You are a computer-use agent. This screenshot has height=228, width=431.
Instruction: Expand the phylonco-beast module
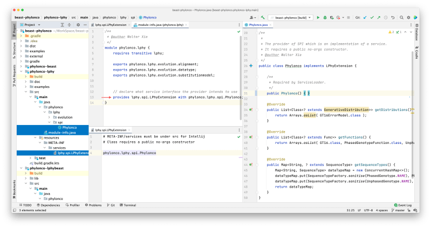(21, 66)
